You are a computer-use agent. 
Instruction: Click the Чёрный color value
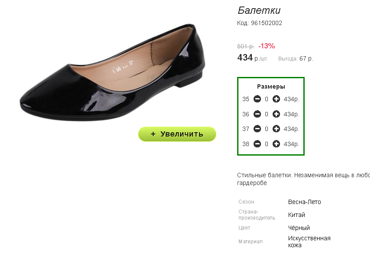(x=299, y=228)
